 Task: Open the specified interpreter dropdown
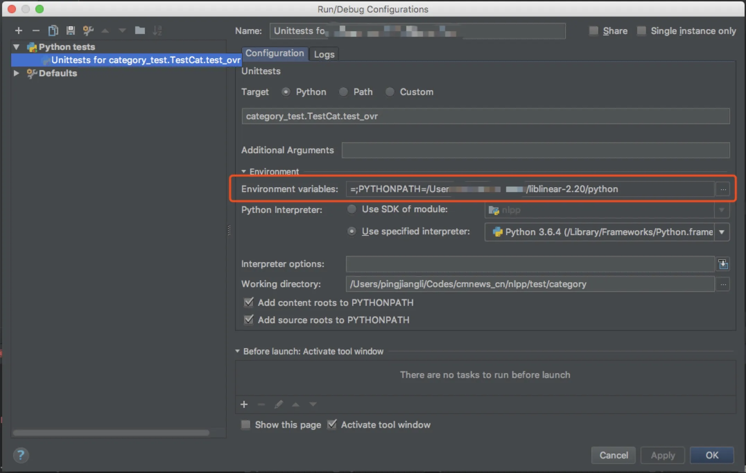[722, 232]
